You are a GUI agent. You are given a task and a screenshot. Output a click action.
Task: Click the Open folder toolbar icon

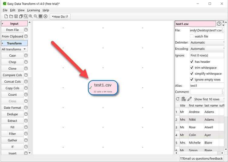click(11, 16)
